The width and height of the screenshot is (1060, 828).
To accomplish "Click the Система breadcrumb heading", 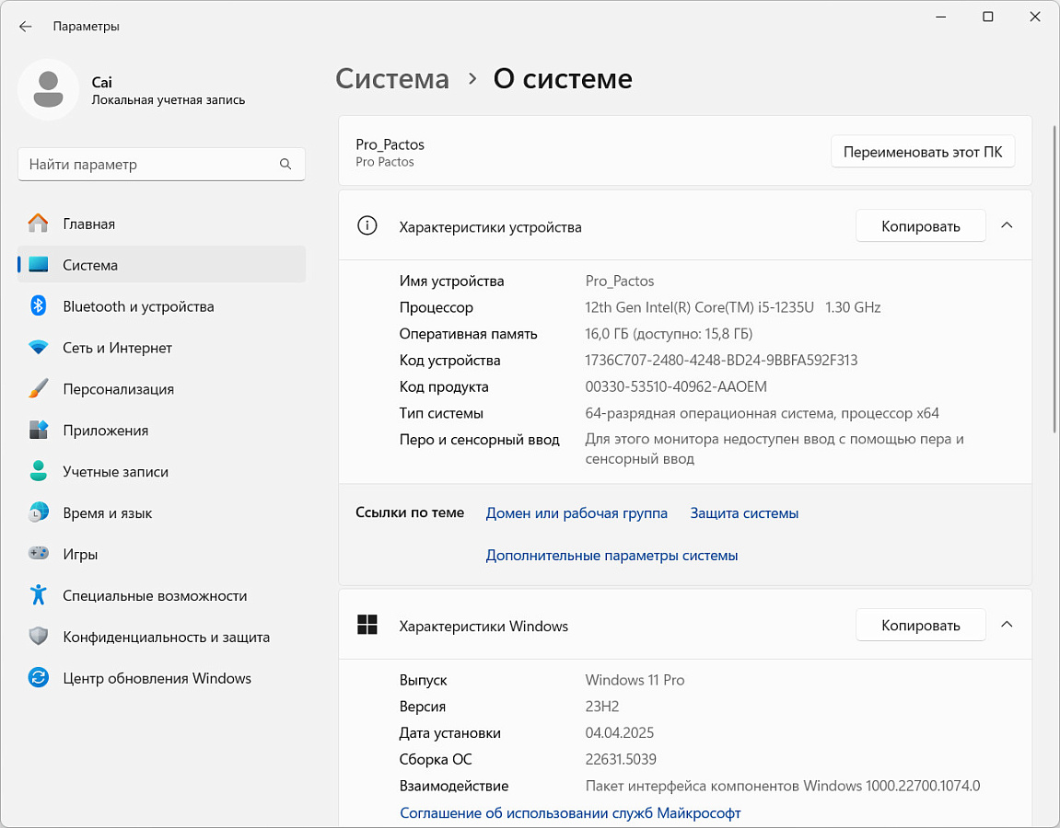I will pyautogui.click(x=392, y=79).
